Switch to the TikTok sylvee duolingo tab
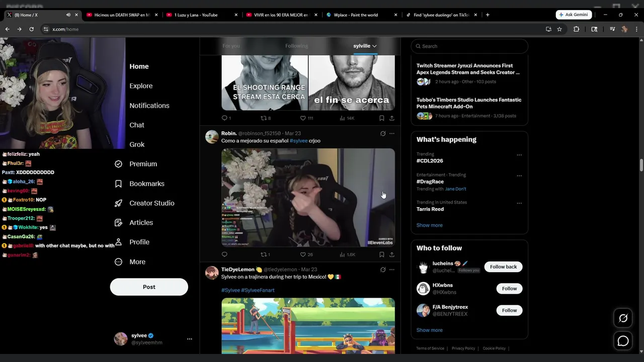Screen dimensions: 644x362 [x=441, y=15]
